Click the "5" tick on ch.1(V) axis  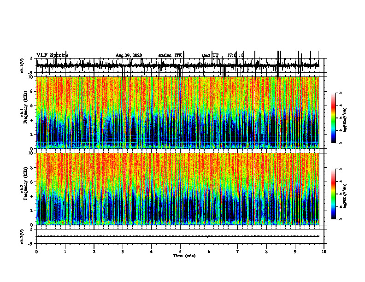point(32,59)
